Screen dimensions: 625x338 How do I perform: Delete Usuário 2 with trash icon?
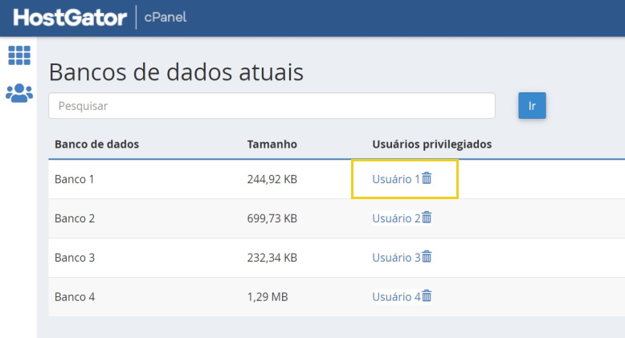click(x=427, y=218)
